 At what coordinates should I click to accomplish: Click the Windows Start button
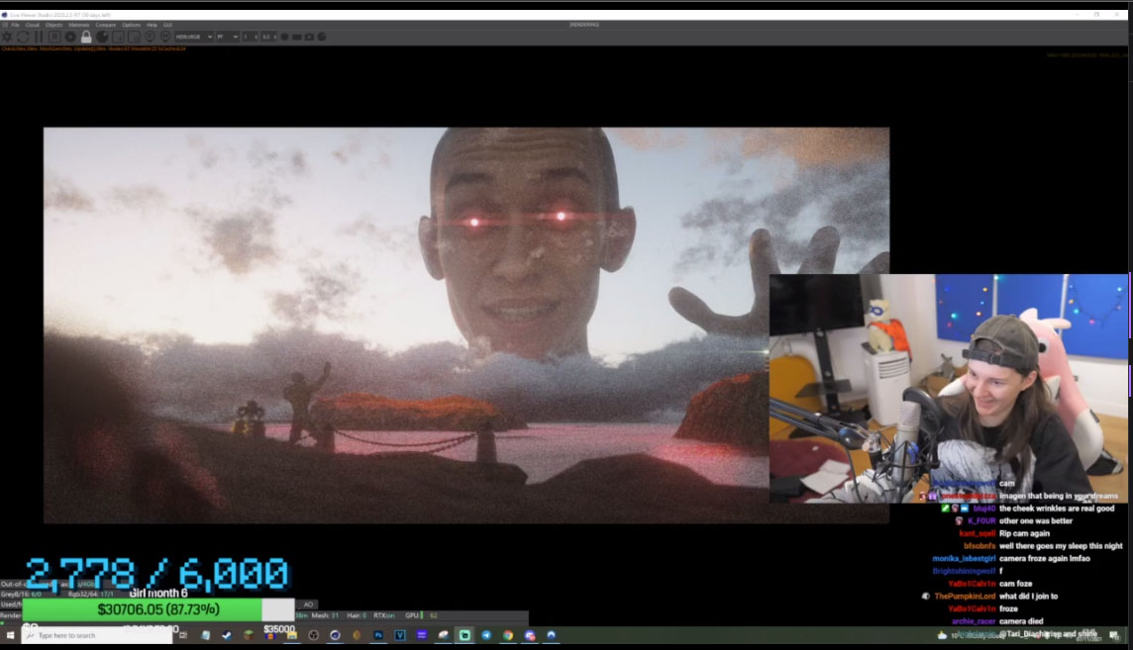click(x=10, y=635)
